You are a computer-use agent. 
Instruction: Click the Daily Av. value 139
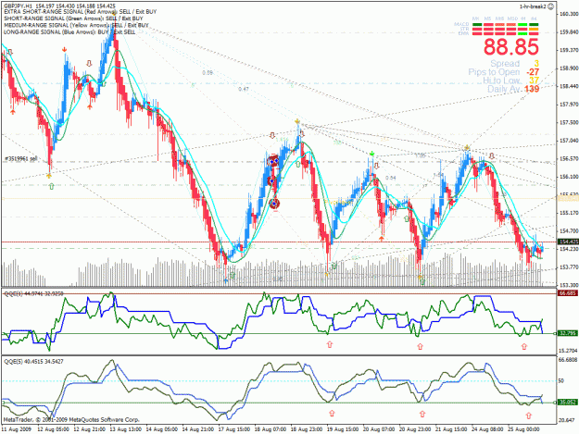click(532, 89)
